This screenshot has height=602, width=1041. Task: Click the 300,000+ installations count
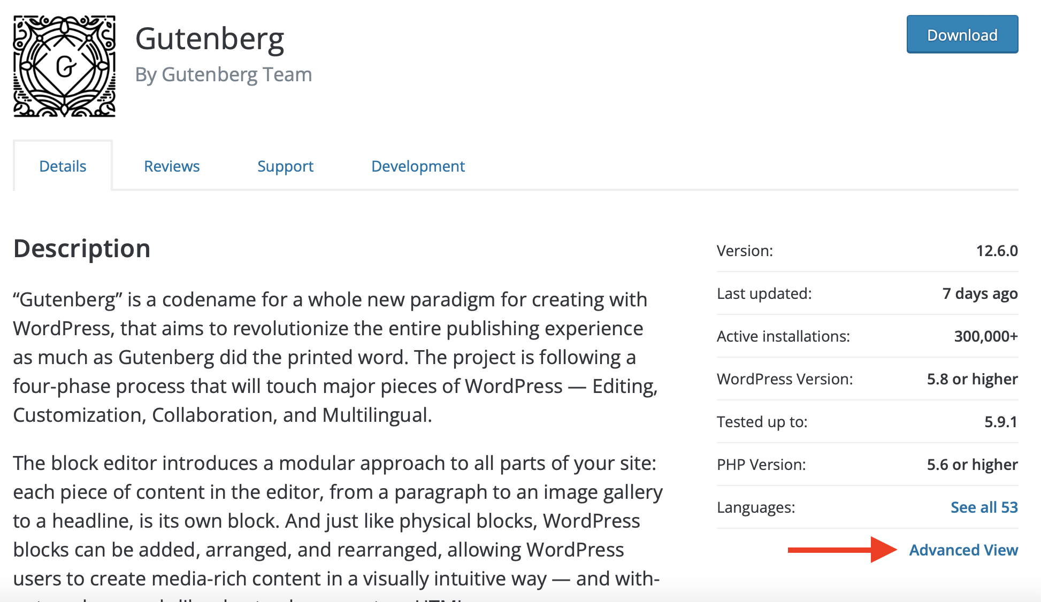coord(986,336)
